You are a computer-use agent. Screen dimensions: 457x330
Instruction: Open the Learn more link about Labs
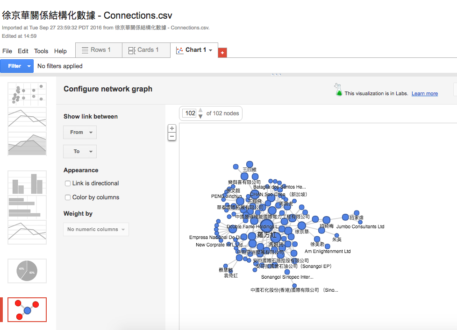(424, 93)
